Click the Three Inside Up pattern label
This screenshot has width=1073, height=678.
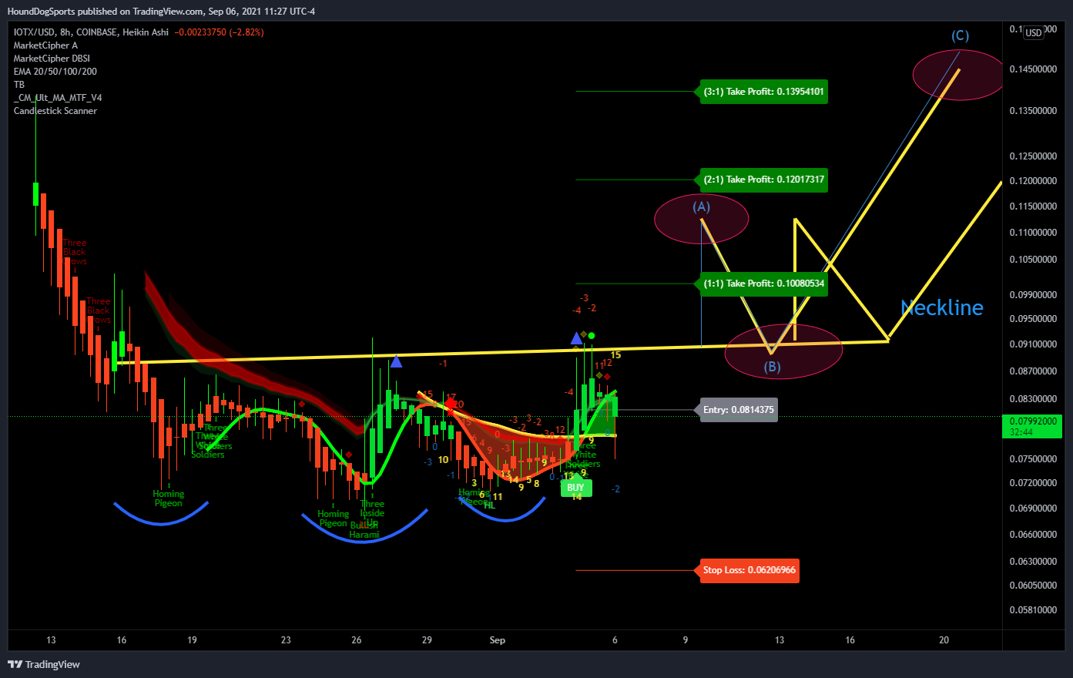(372, 513)
